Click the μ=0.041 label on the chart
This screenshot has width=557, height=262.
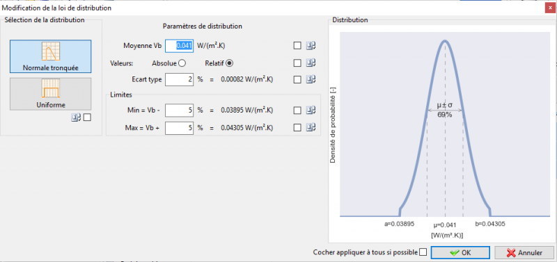pos(445,225)
